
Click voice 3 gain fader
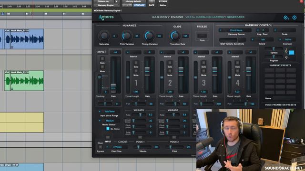point(215,71)
